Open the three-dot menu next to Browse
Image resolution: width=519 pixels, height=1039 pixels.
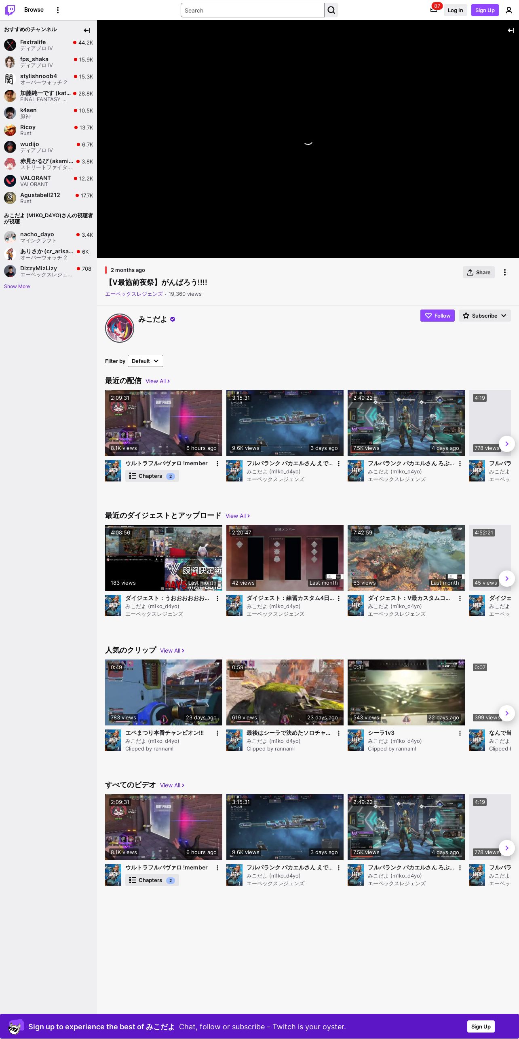point(58,10)
